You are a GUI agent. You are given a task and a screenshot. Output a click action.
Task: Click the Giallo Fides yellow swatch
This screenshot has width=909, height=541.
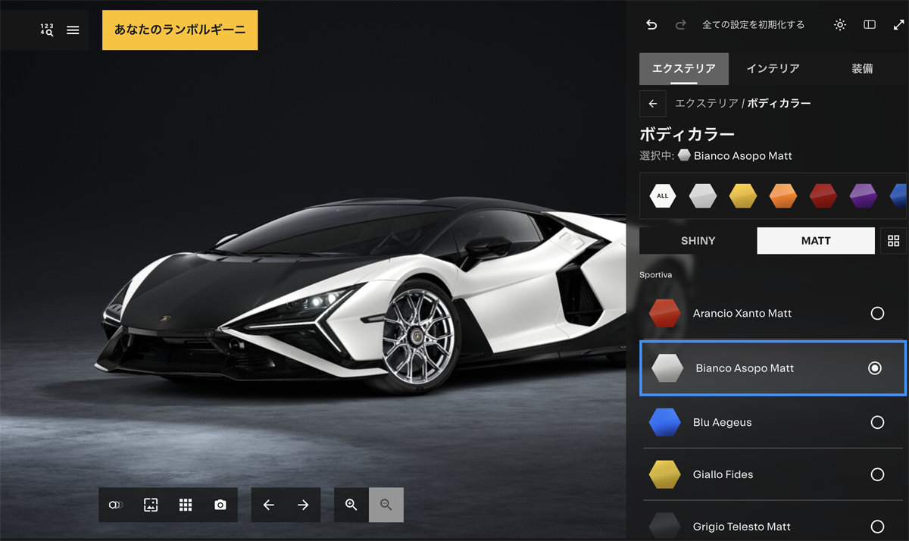click(x=665, y=474)
